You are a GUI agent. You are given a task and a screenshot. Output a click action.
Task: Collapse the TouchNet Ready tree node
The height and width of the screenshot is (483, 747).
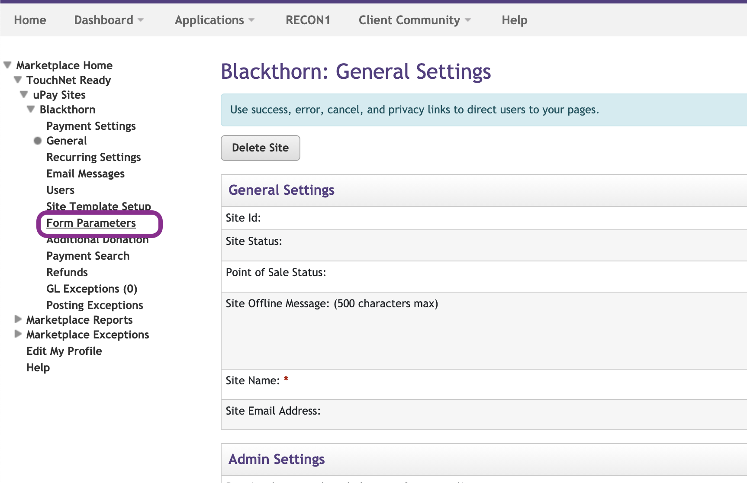[x=18, y=80]
